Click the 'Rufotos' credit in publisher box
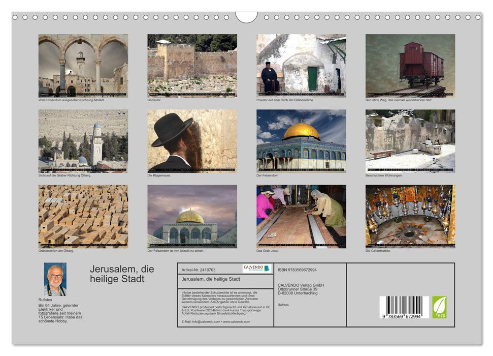 [283, 305]
